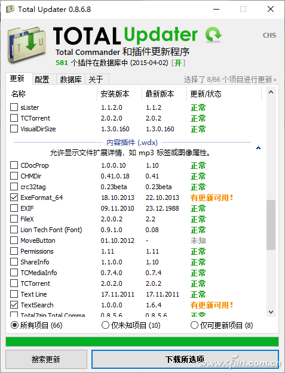Click the scrollbar down arrow

(x=271, y=312)
